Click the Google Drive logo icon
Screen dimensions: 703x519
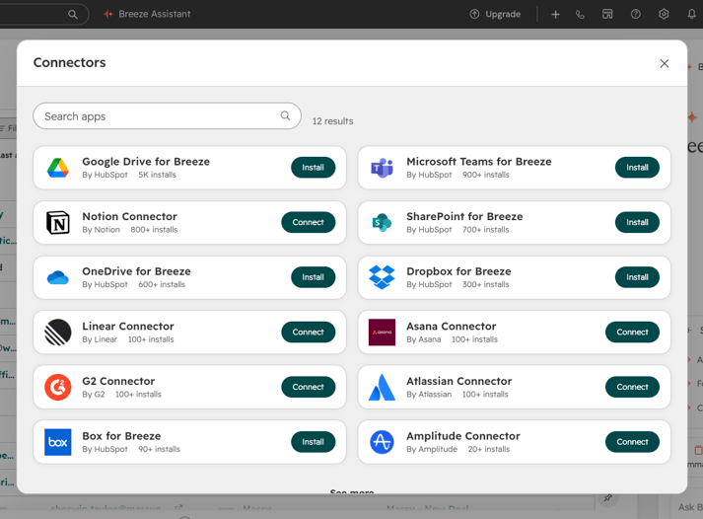[58, 168]
